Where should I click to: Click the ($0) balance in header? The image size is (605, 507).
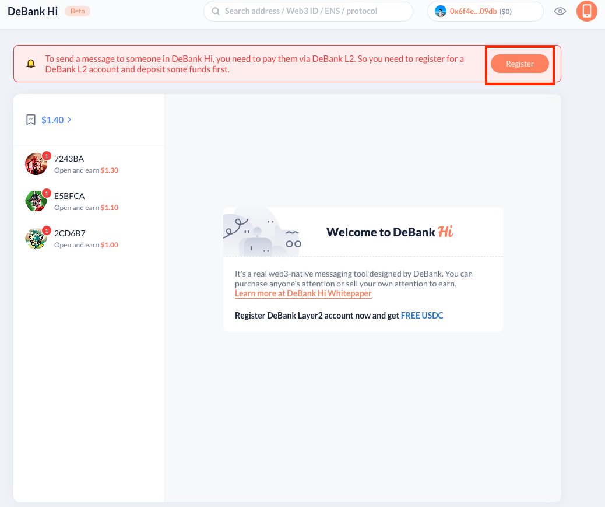tap(505, 12)
